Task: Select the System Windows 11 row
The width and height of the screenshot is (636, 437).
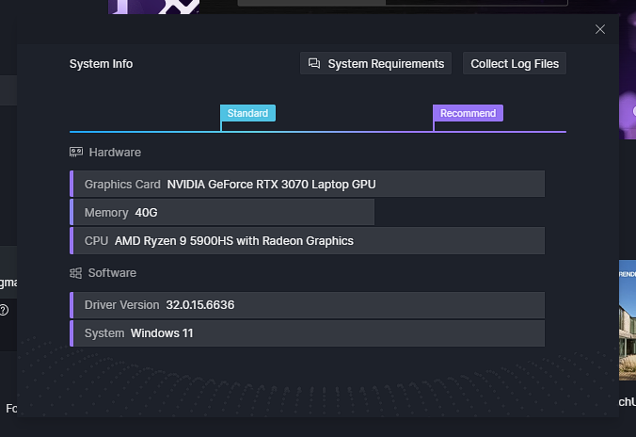Action: click(307, 333)
